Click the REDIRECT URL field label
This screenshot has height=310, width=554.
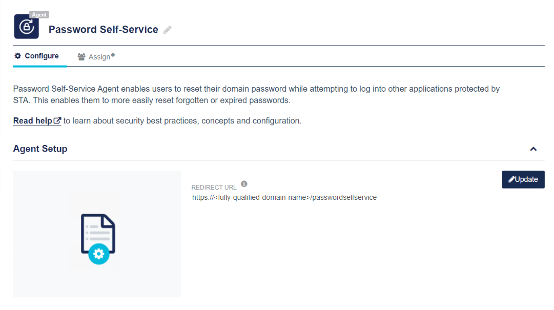tap(214, 188)
